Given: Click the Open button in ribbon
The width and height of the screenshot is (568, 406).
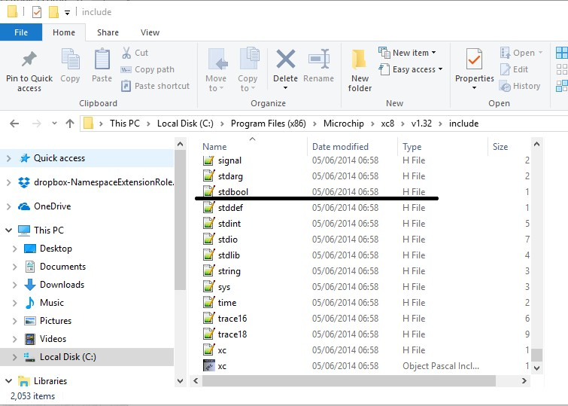Looking at the screenshot, I should pos(520,53).
